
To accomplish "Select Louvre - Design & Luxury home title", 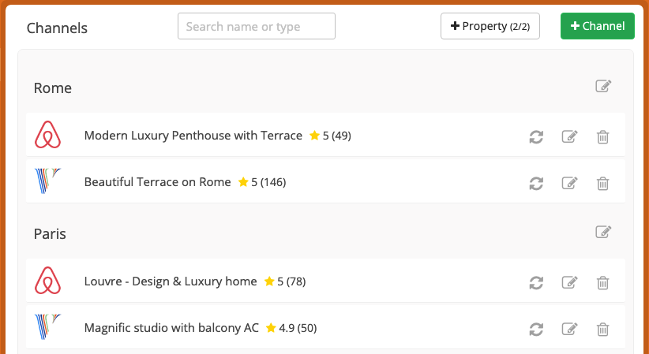I will pyautogui.click(x=171, y=281).
